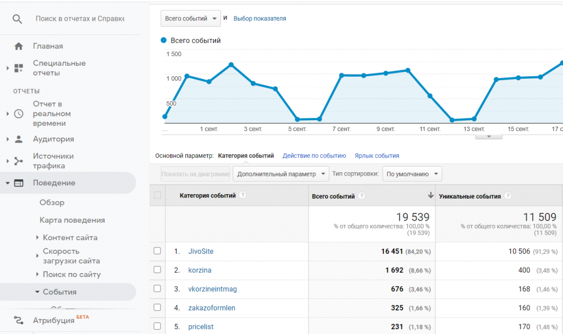This screenshot has width=563, height=334.
Task: Toggle the select-all checkbox in table header
Action: tap(158, 195)
